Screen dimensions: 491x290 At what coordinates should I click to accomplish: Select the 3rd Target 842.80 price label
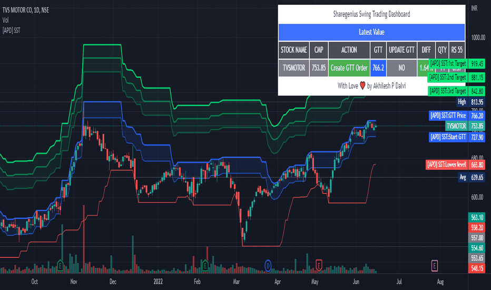[x=457, y=91]
